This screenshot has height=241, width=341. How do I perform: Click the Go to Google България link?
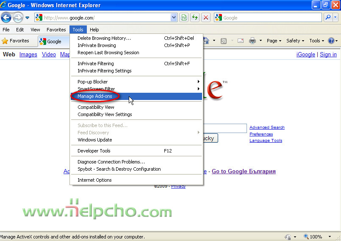pos(244,172)
